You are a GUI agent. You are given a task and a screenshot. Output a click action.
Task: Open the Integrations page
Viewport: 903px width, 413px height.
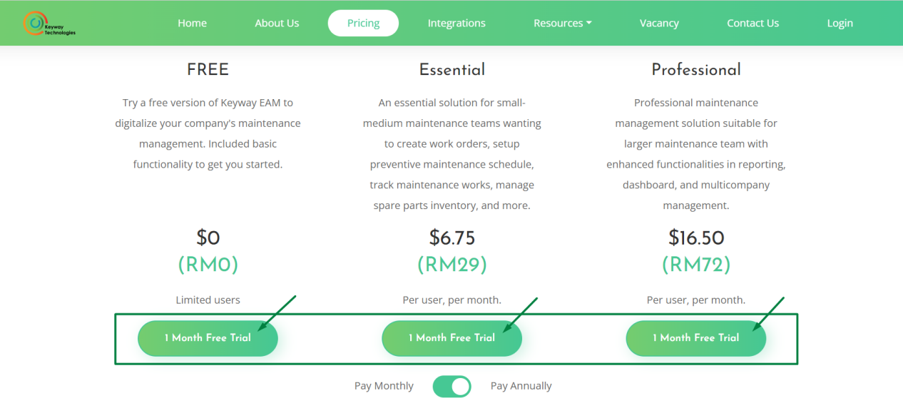[456, 23]
